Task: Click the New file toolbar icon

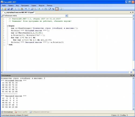Action: (2, 9)
